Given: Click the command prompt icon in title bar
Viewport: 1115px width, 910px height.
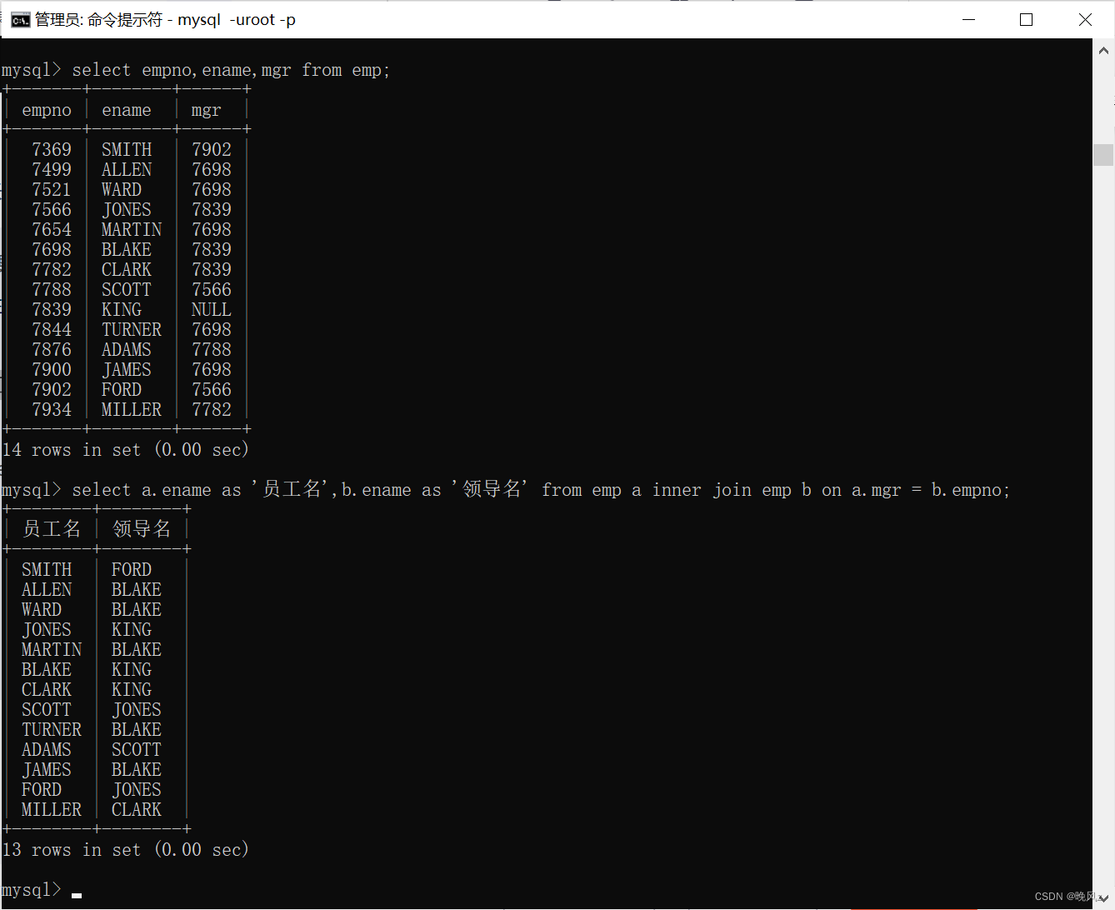Looking at the screenshot, I should [x=20, y=19].
